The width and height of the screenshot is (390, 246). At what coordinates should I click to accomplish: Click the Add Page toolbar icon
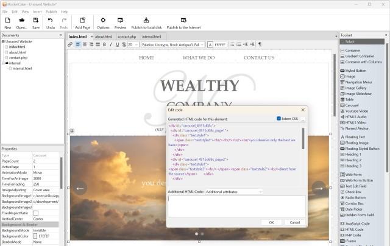pyautogui.click(x=82, y=23)
